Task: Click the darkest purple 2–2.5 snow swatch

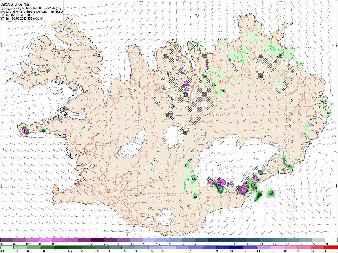Action: click(x=97, y=240)
